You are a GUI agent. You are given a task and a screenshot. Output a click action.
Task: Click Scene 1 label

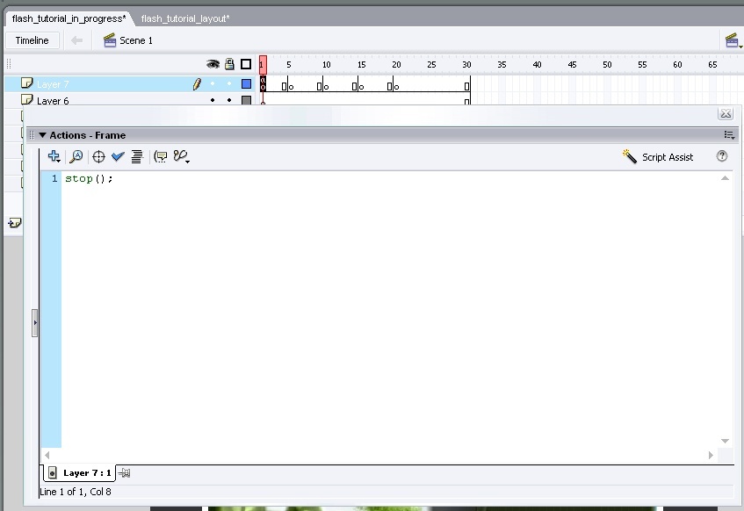pos(136,40)
